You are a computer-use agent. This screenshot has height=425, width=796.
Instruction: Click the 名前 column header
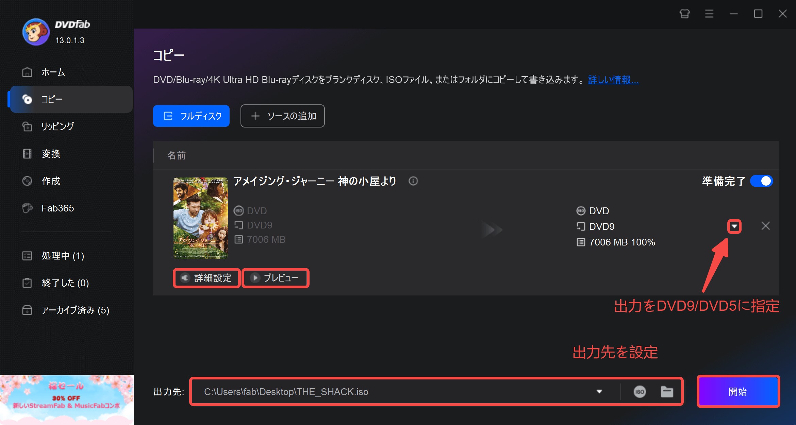click(177, 155)
